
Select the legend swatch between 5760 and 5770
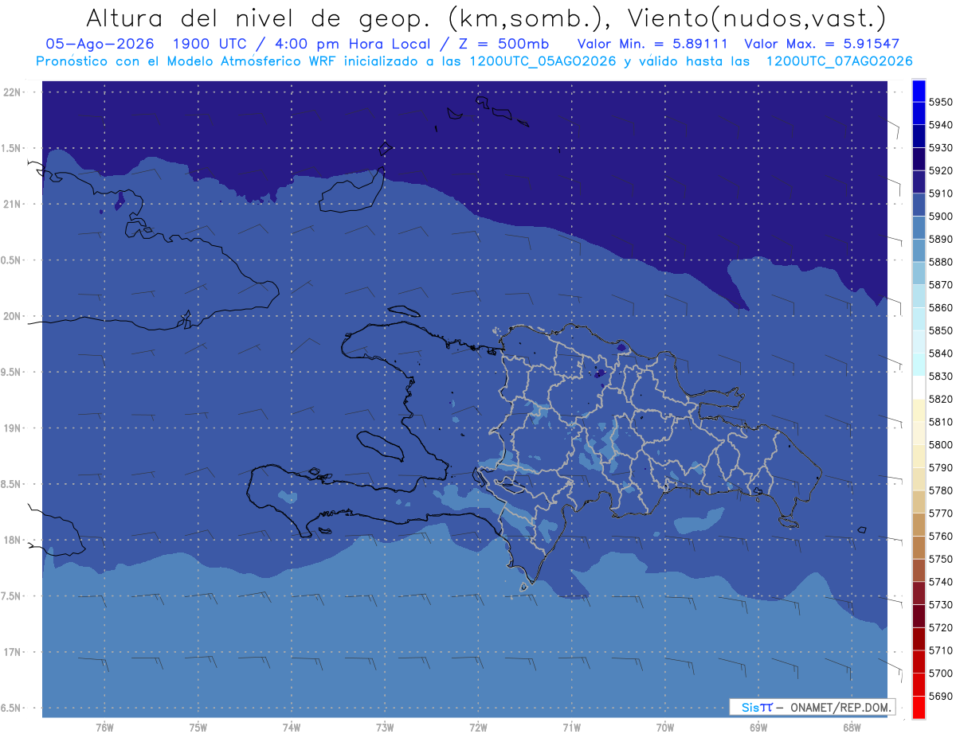click(919, 525)
